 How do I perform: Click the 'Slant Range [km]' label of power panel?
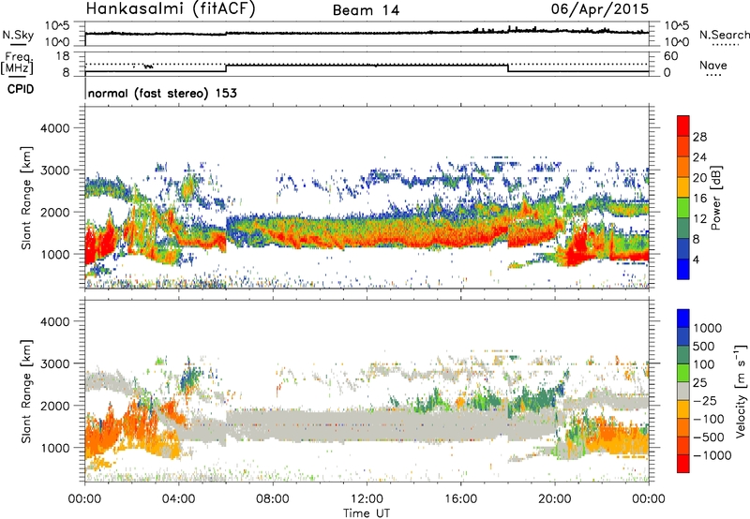[x=26, y=198]
